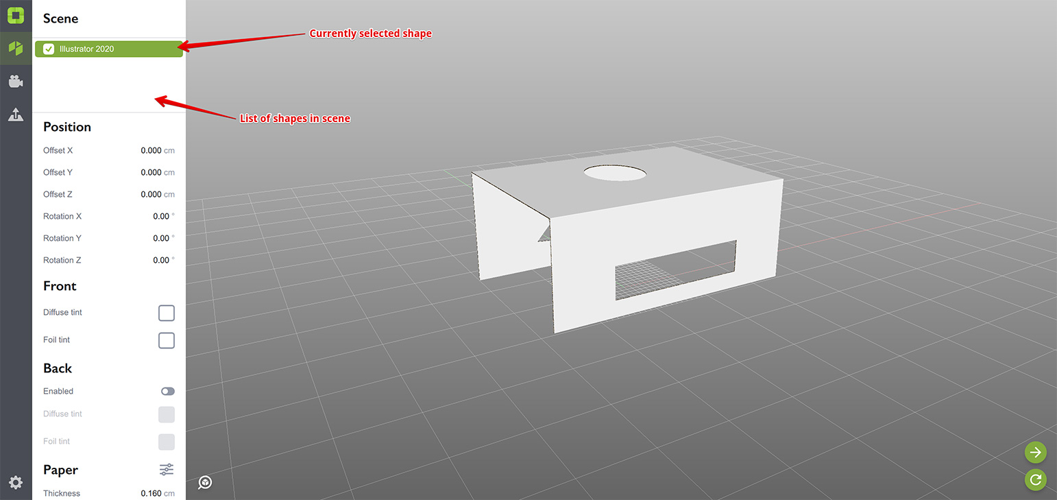Edit the Offset Y value field

(x=151, y=172)
